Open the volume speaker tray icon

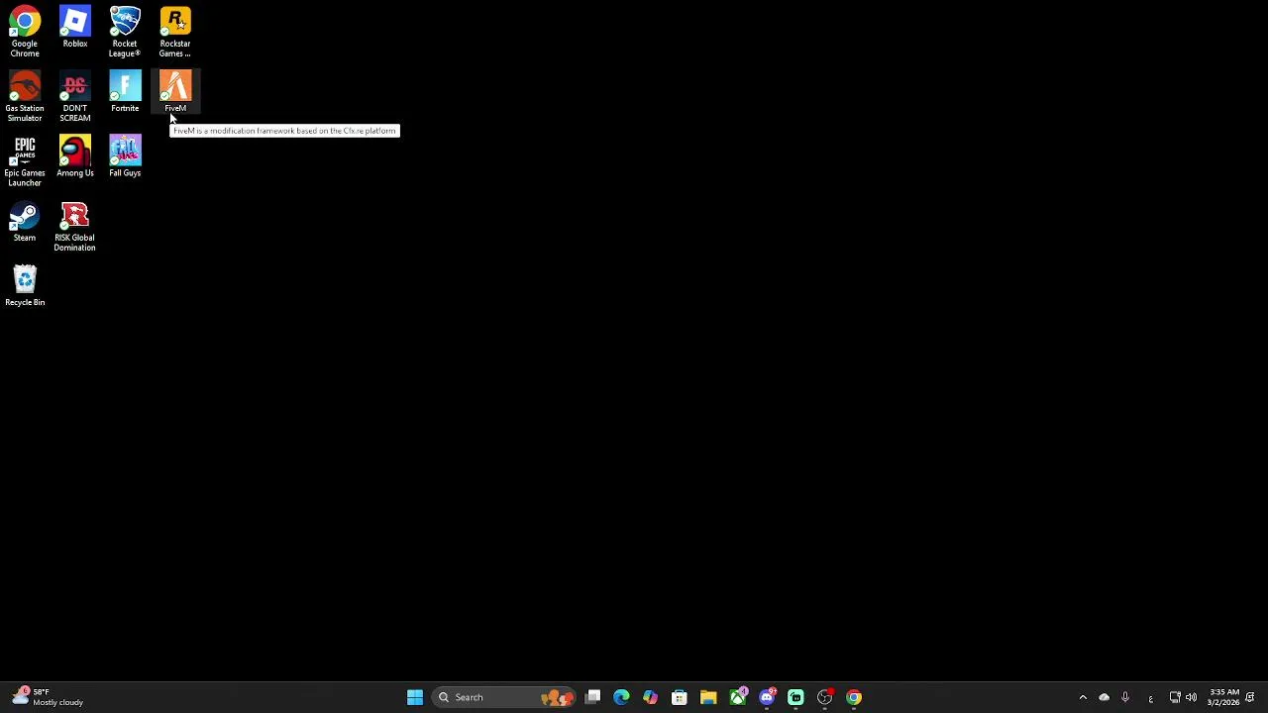1191,697
